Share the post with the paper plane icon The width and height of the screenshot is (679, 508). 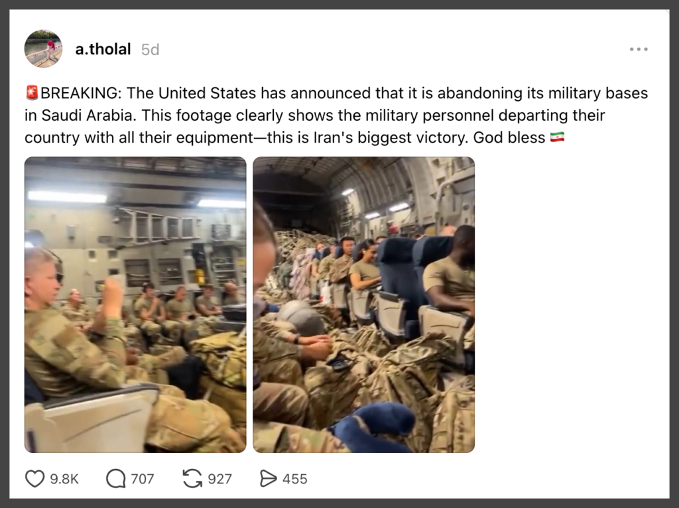click(268, 478)
